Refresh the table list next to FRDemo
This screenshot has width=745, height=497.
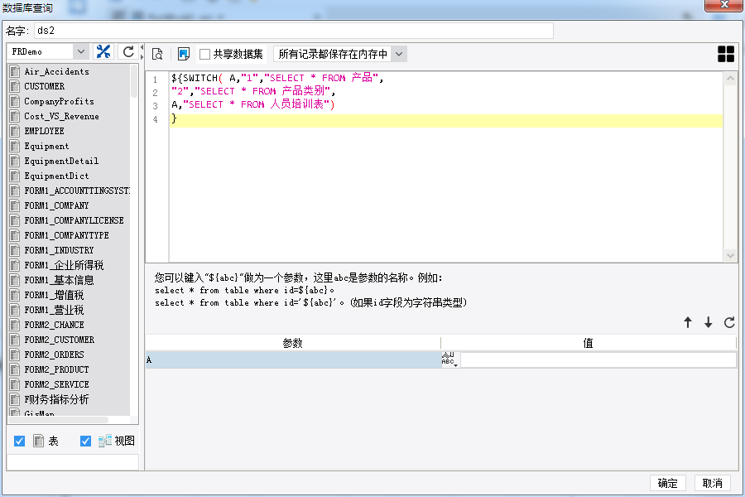point(128,51)
